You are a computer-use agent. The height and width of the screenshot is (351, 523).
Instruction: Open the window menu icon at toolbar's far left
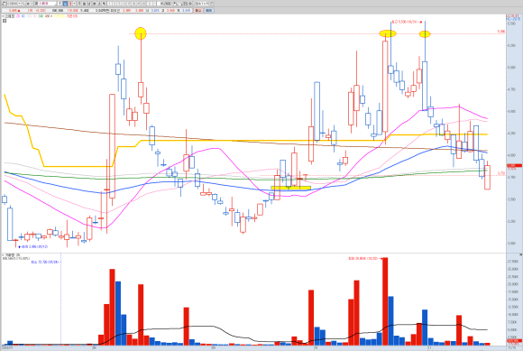click(x=4, y=4)
